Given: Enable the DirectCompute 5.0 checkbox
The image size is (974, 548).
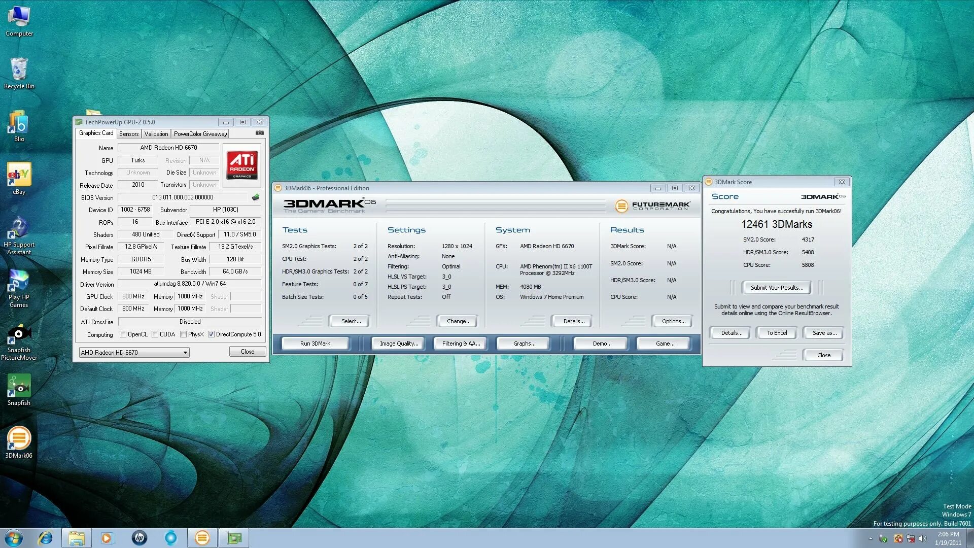Looking at the screenshot, I should pos(213,334).
